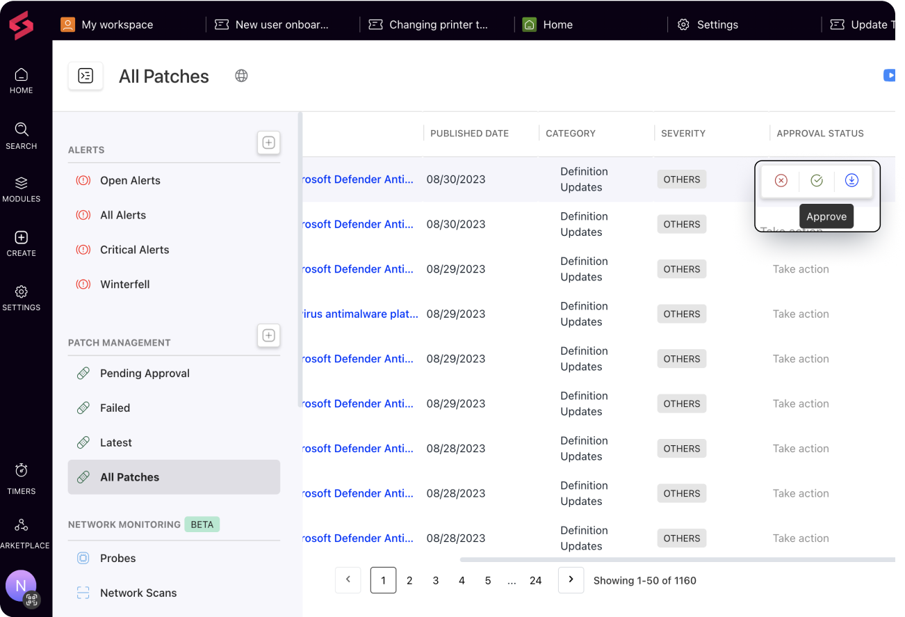Screen dimensions: 905x617
Task: Open Settings from the top navigation bar
Action: point(708,24)
